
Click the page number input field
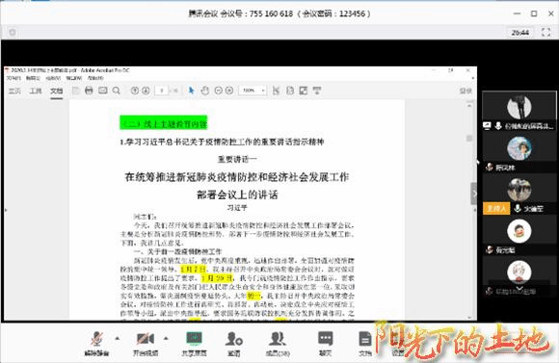(x=162, y=91)
